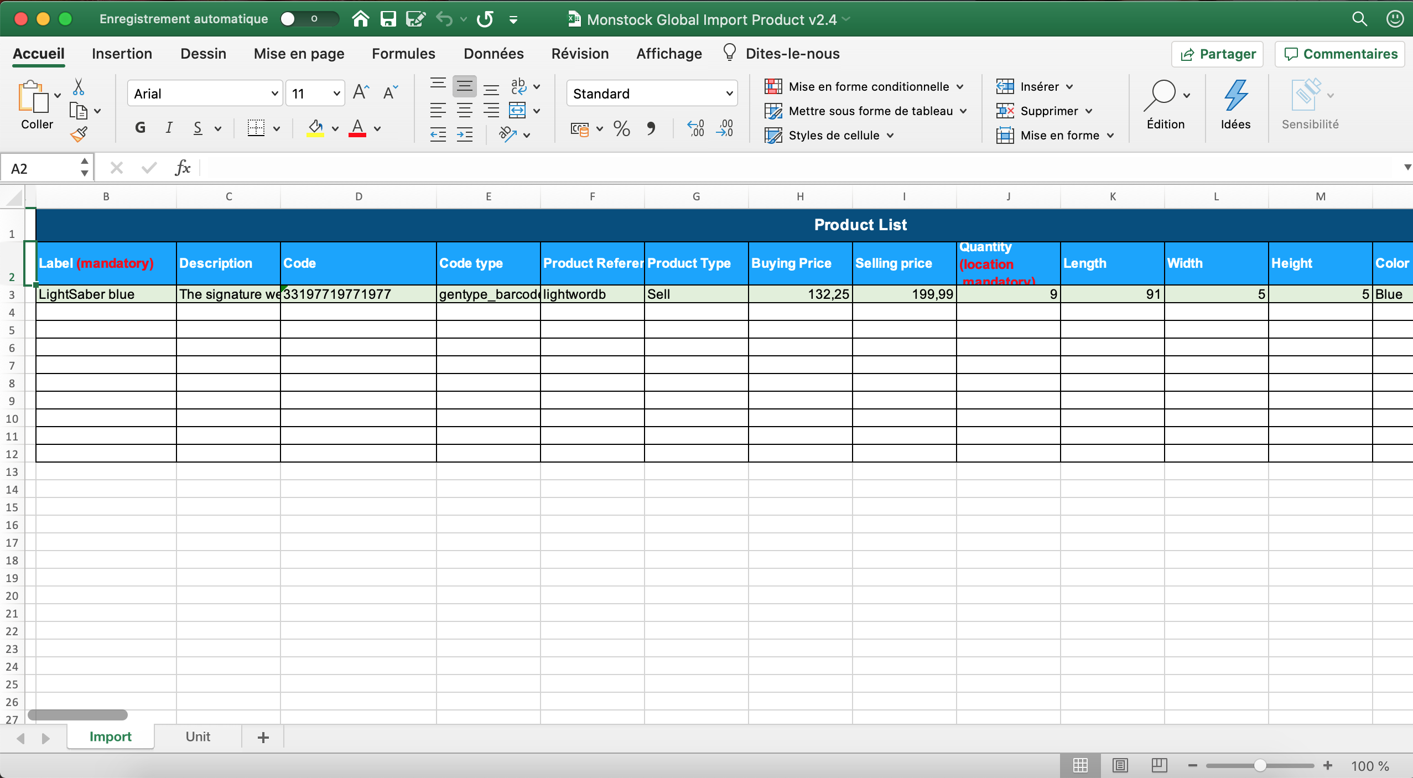The image size is (1413, 778).
Task: Click the Partager button
Action: (1217, 54)
